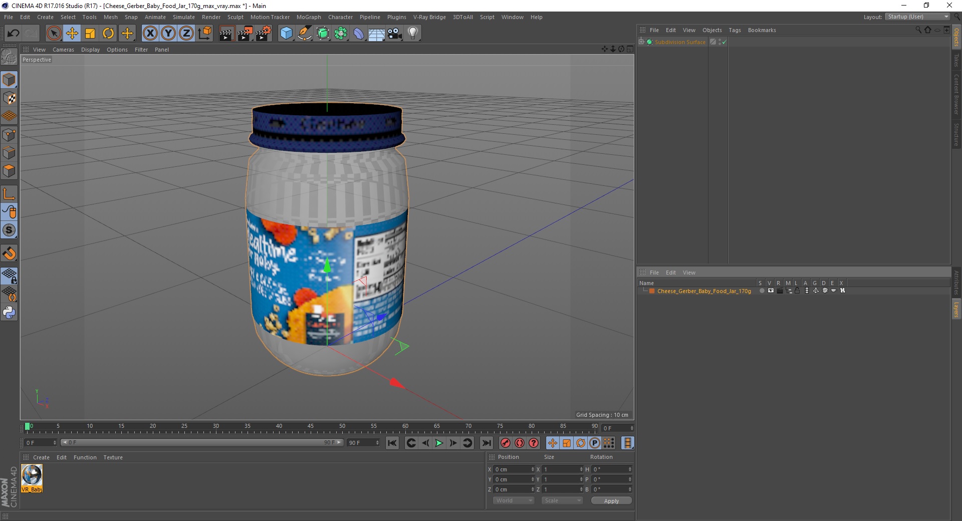
Task: Toggle layer visibility in editor eye icon
Action: [x=771, y=291]
